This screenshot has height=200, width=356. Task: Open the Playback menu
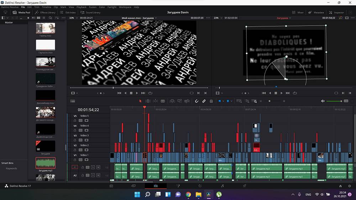tap(81, 7)
